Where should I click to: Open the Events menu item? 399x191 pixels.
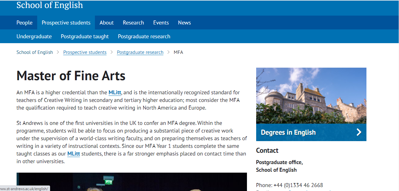tap(161, 23)
